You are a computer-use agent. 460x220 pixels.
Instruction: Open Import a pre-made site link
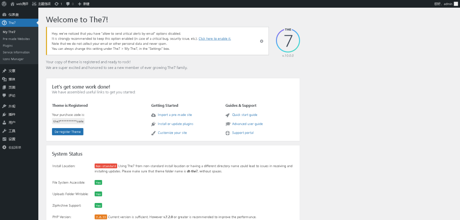point(175,115)
